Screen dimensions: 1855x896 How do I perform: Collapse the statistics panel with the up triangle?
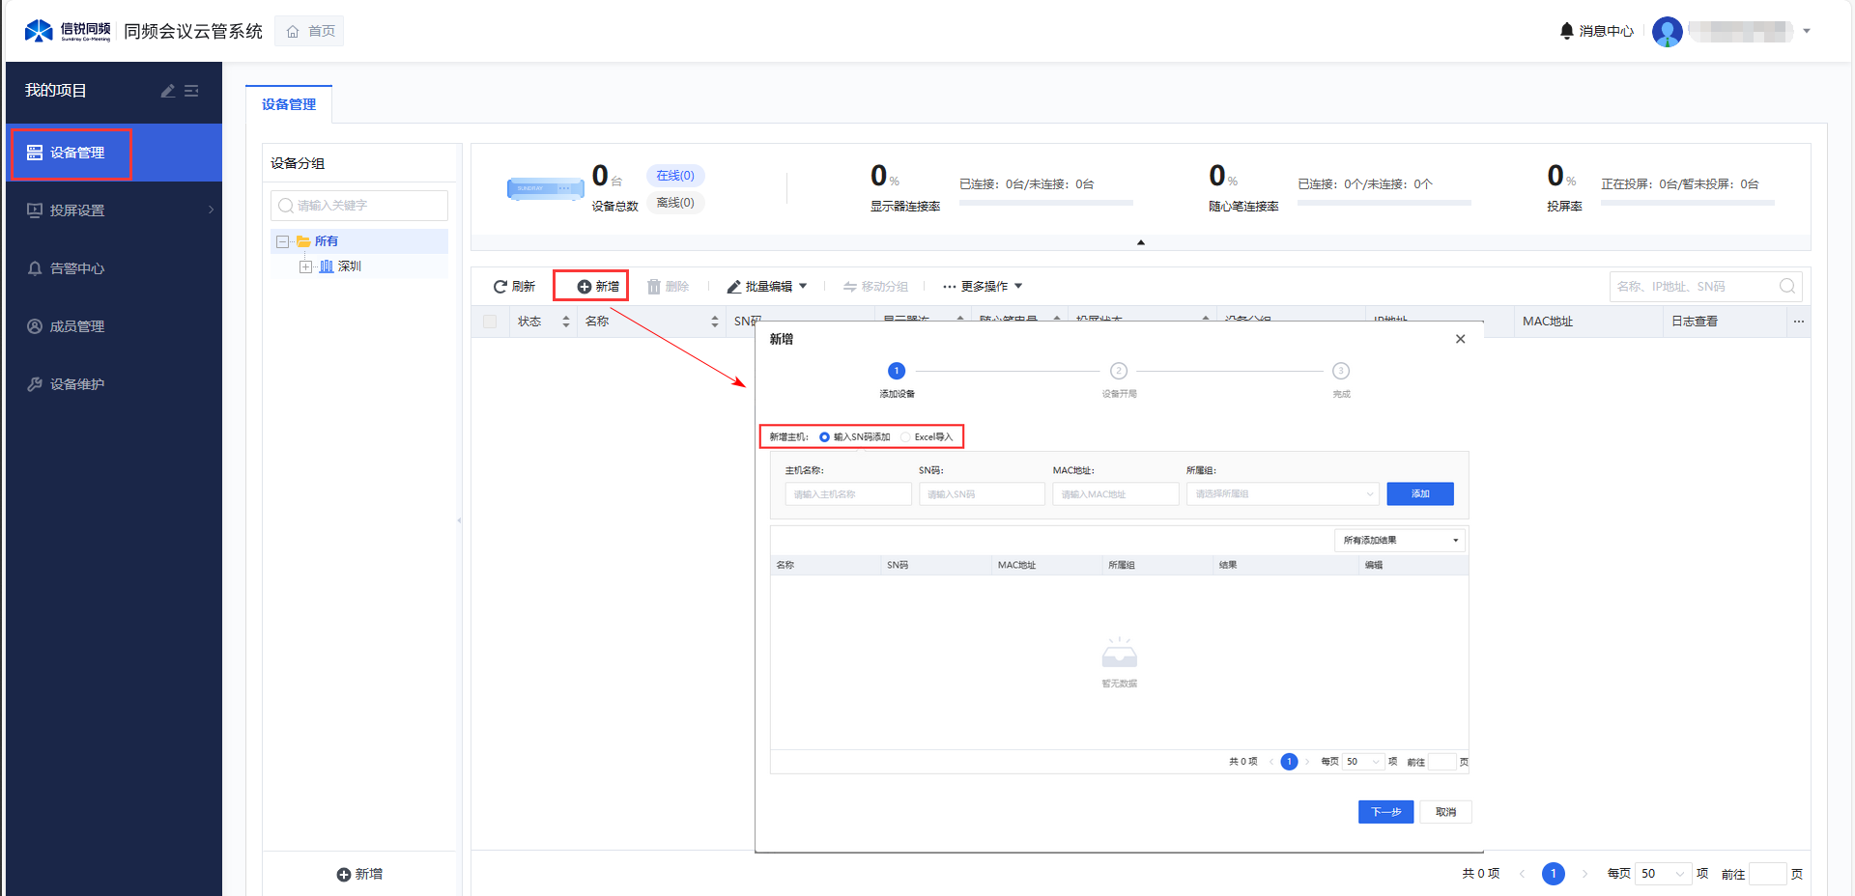pos(1141,242)
